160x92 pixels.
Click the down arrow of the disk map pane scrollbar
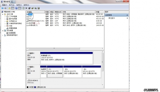(102, 85)
